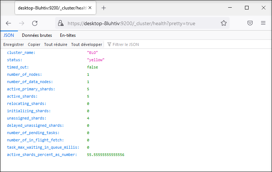Image resolution: width=272 pixels, height=172 pixels.
Task: Select the initializing_shards key
Action: tap(29, 111)
